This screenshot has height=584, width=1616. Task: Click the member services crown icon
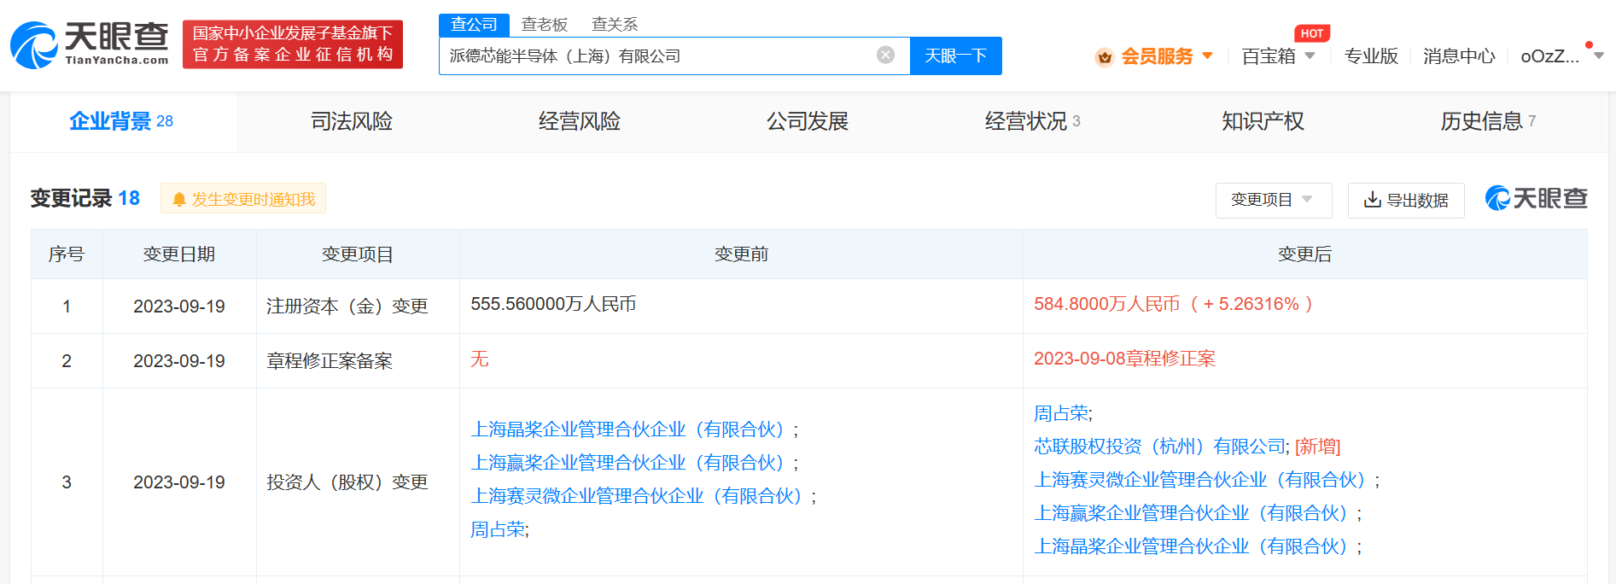[1105, 57]
